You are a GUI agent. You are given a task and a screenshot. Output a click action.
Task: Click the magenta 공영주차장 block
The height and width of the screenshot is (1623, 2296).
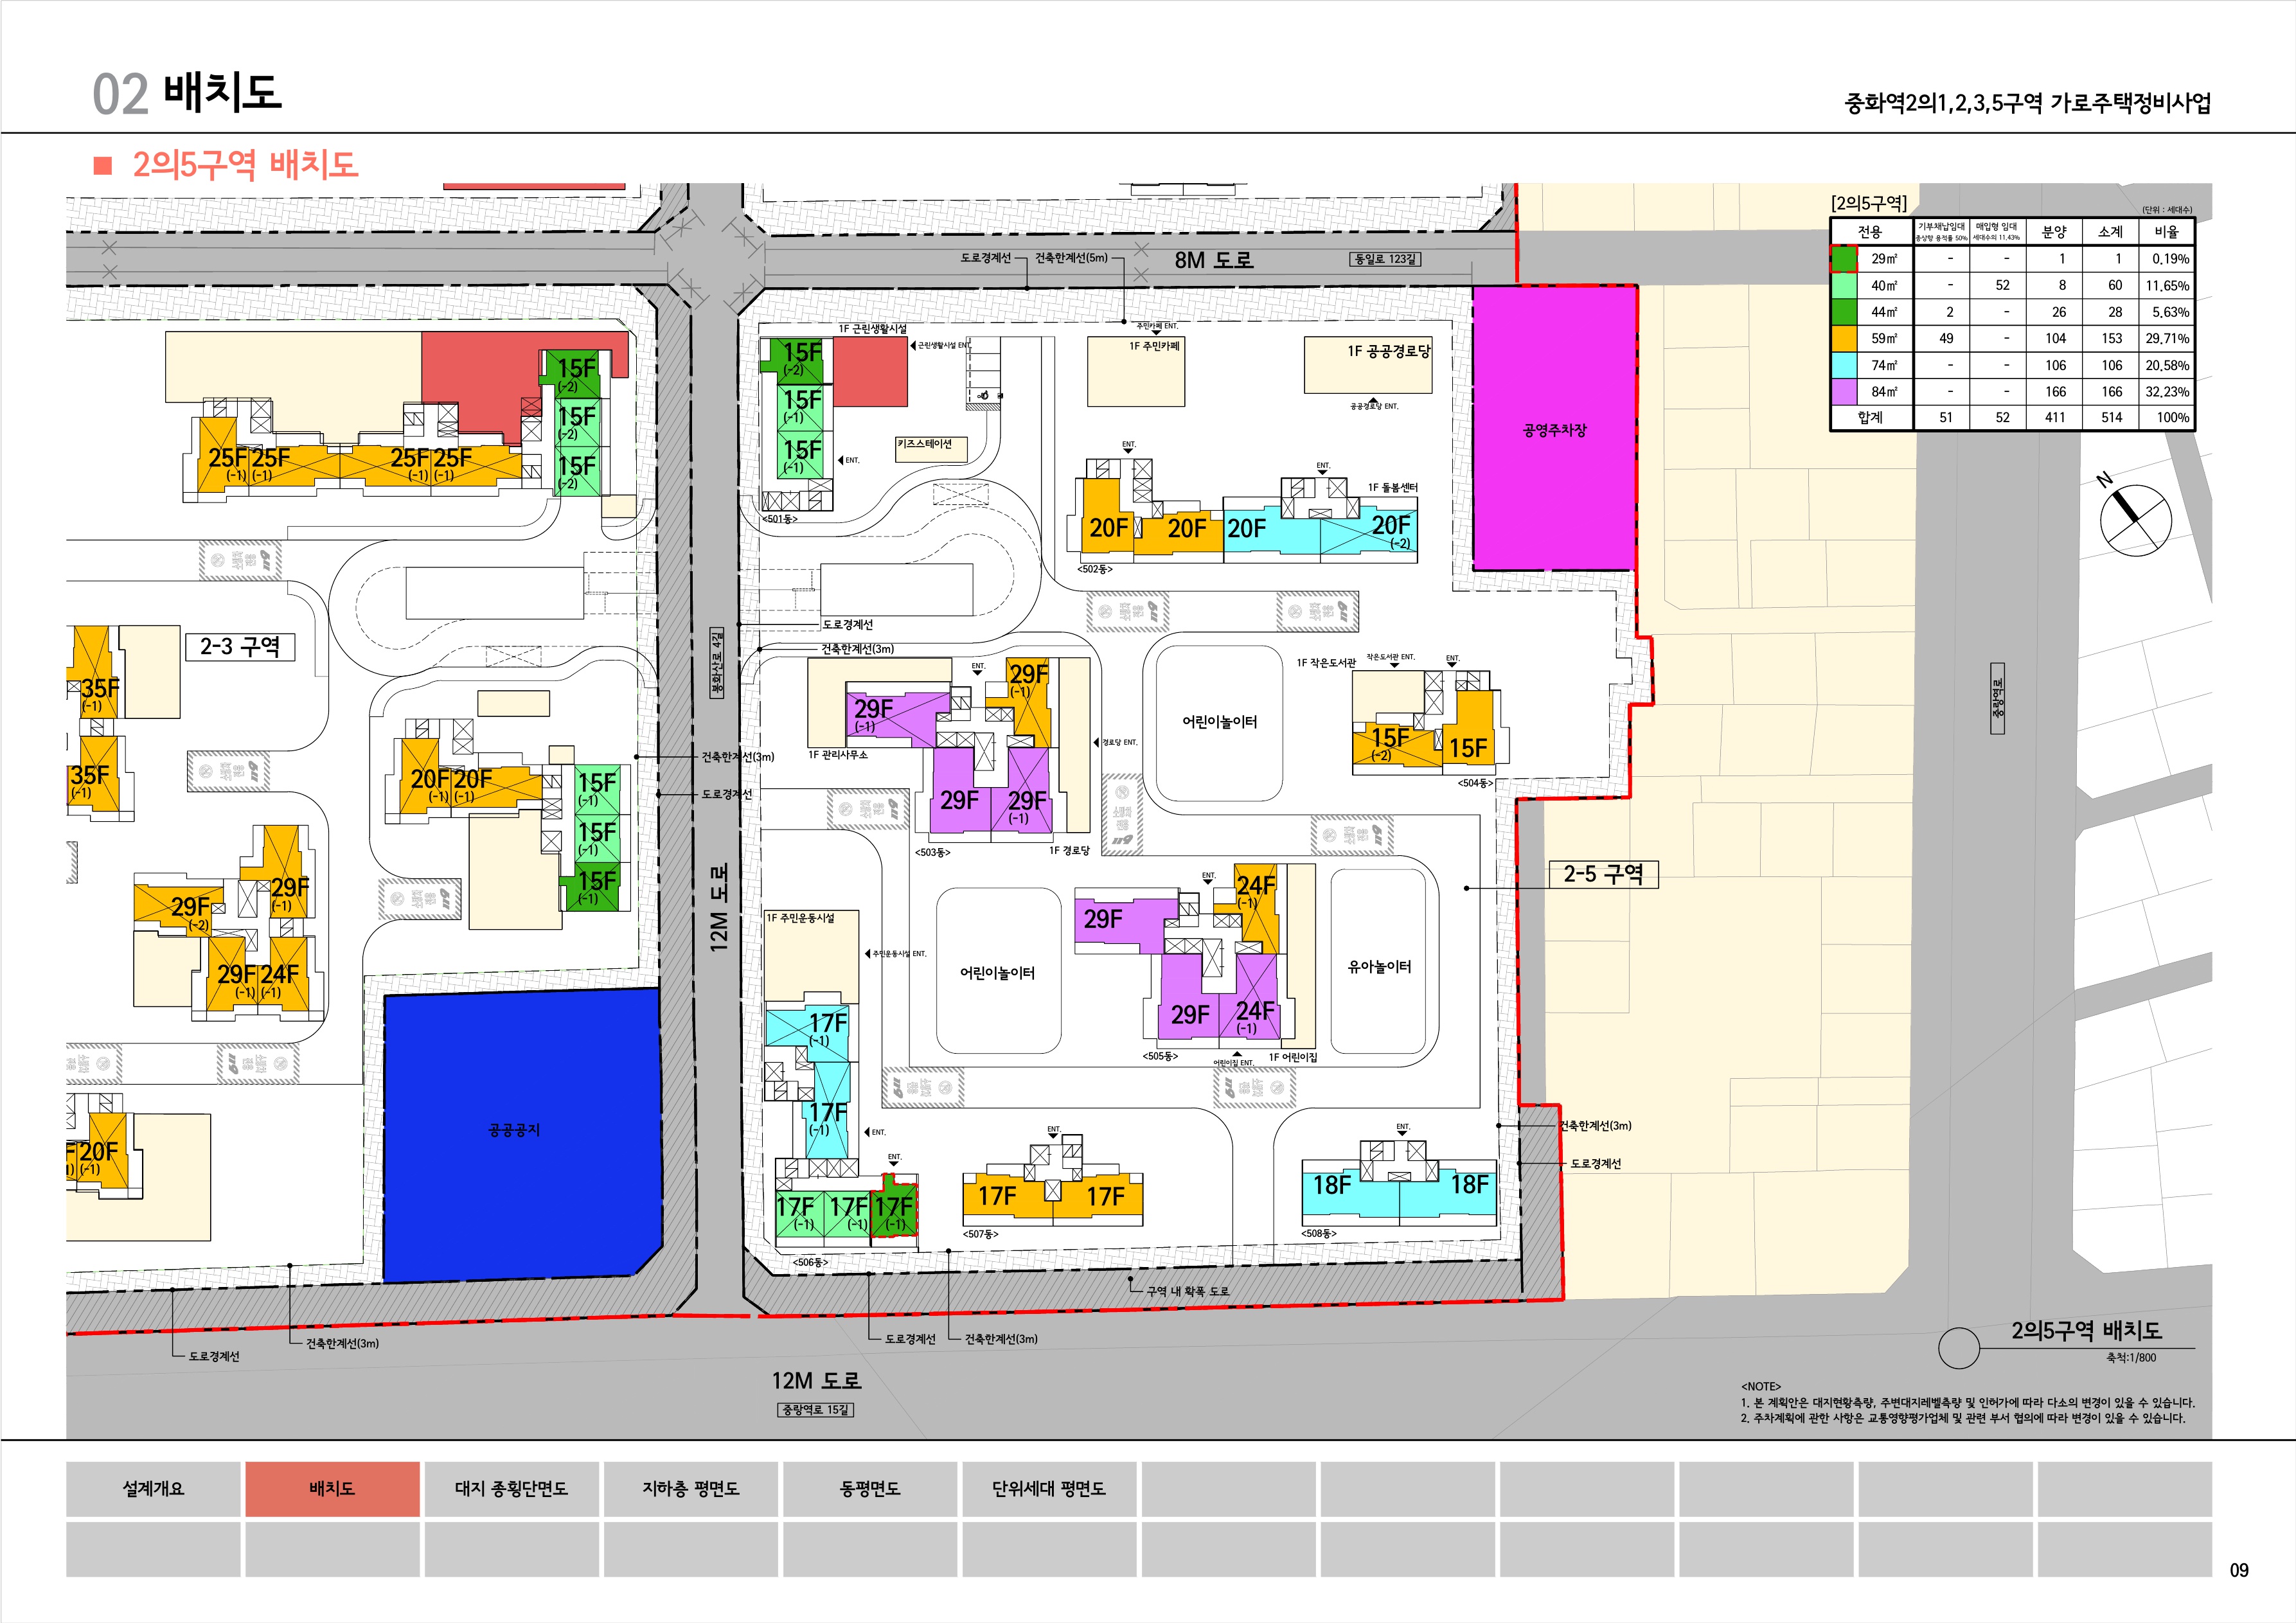tap(1554, 429)
